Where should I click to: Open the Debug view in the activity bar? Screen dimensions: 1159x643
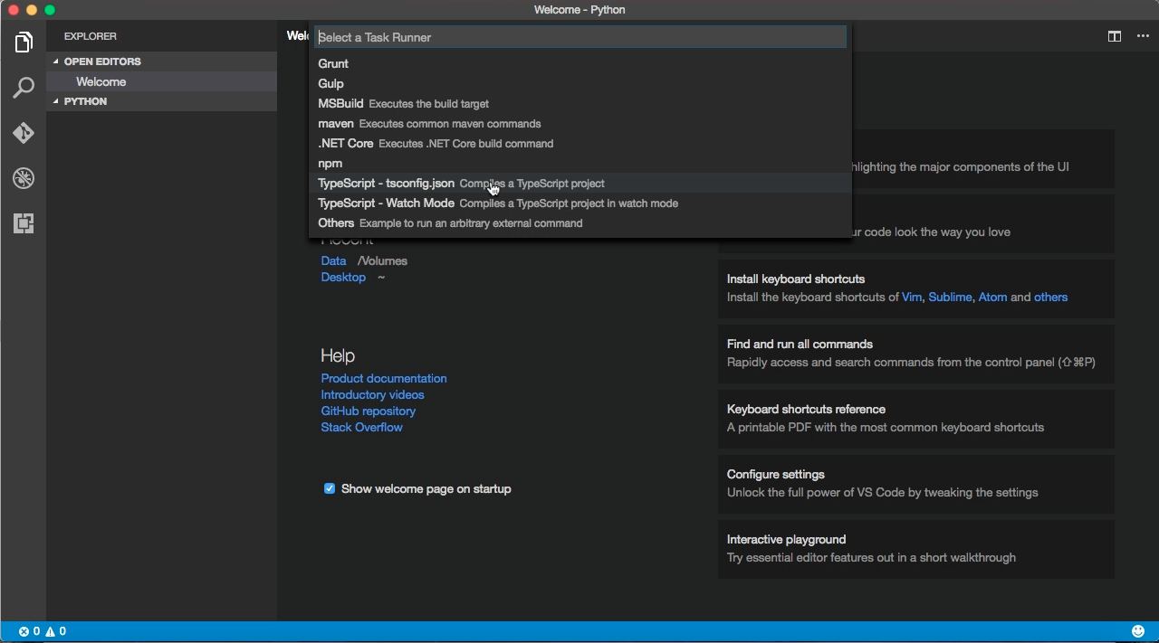24,178
